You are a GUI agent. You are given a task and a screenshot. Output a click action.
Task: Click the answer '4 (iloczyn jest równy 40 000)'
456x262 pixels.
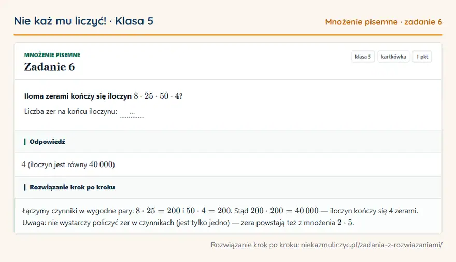point(68,164)
